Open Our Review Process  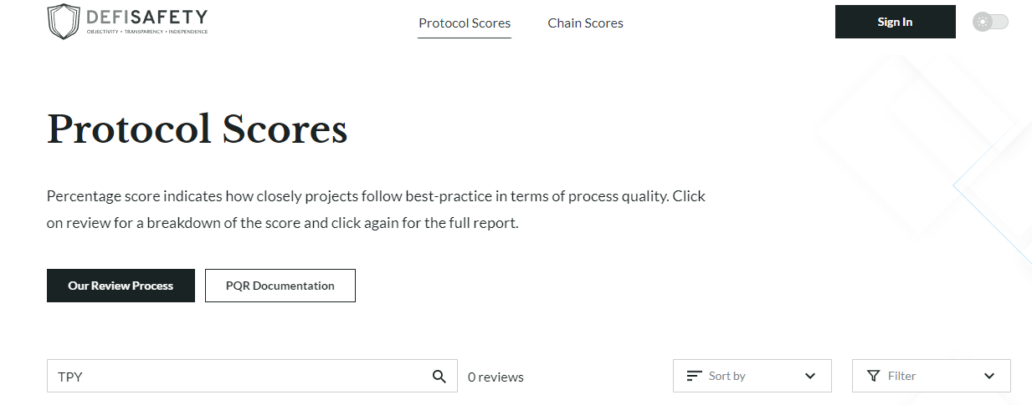(x=121, y=286)
